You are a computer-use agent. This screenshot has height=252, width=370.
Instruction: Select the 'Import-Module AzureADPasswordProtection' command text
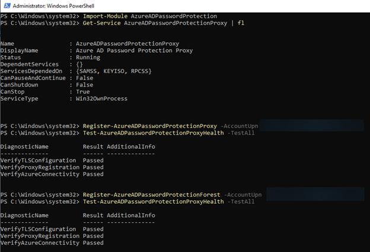150,16
